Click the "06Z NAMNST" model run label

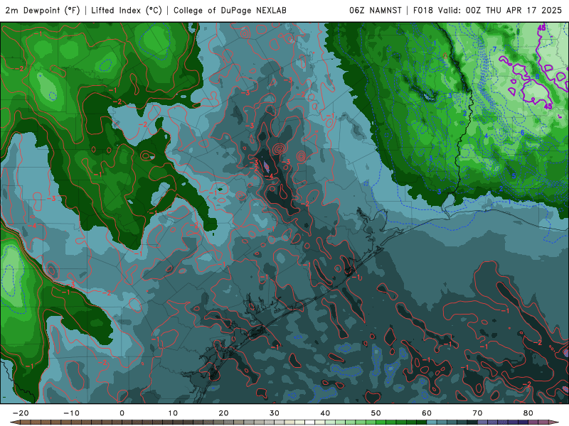point(376,11)
